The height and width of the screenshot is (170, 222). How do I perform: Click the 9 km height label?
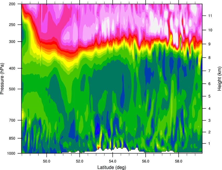pyautogui.click(x=209, y=44)
